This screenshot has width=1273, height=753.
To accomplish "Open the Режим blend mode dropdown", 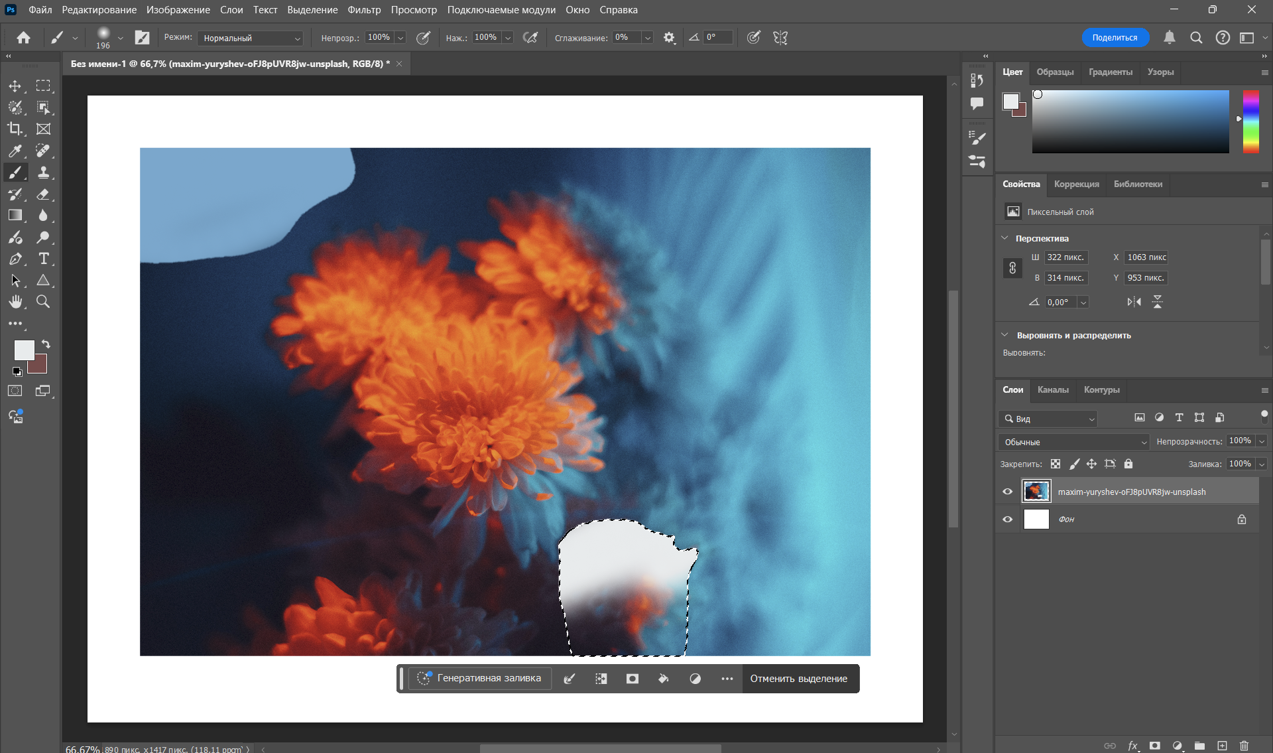I will [x=251, y=38].
